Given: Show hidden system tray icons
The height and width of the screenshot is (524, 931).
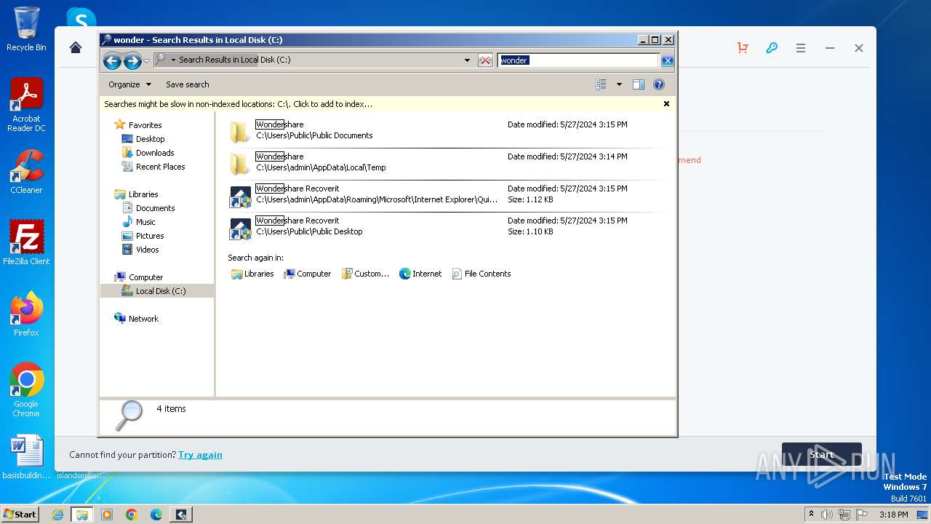Looking at the screenshot, I should coord(811,515).
